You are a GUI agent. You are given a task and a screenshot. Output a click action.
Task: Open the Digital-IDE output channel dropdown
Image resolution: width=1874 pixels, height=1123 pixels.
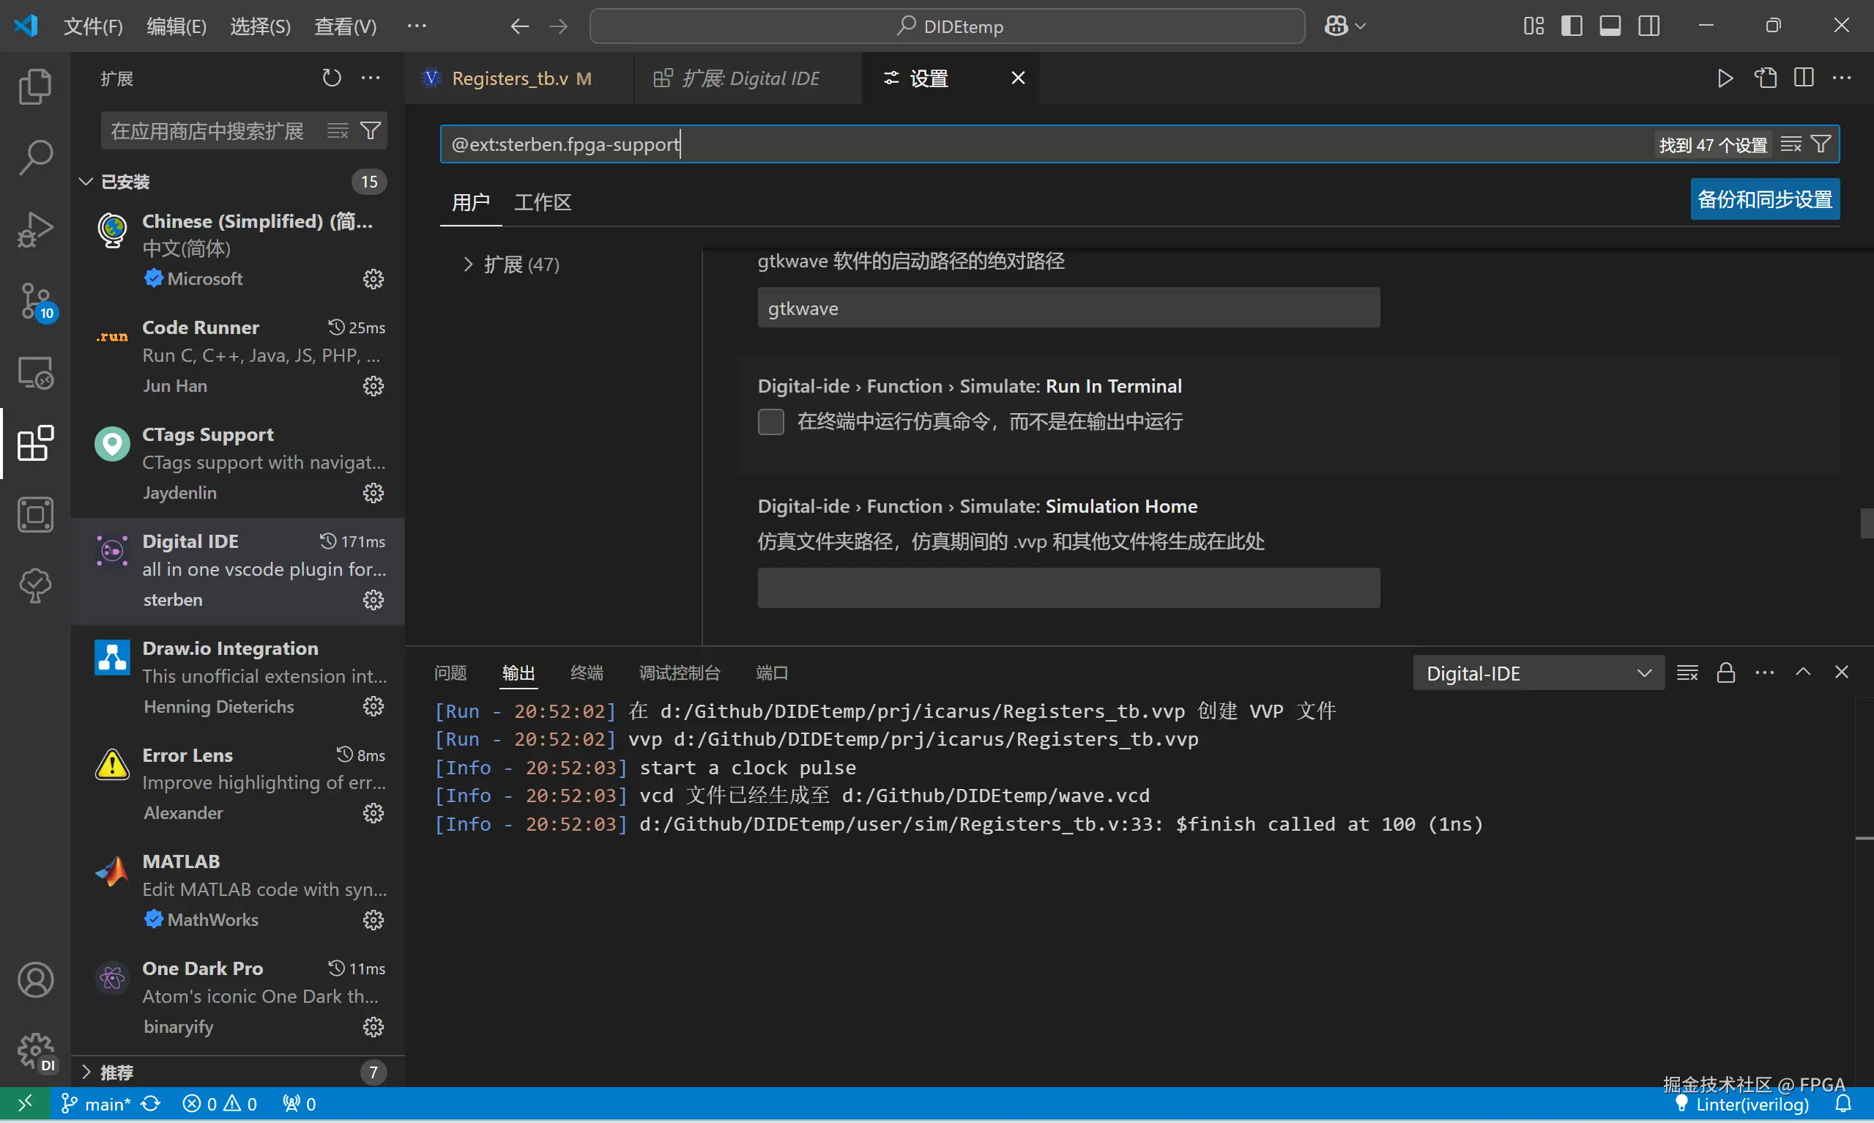coord(1537,672)
